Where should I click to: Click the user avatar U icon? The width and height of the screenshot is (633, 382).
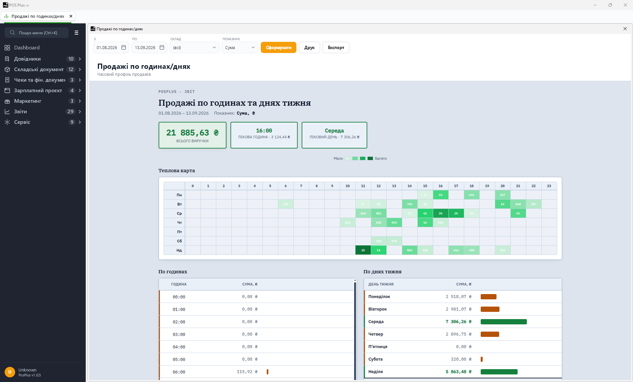[x=10, y=372]
